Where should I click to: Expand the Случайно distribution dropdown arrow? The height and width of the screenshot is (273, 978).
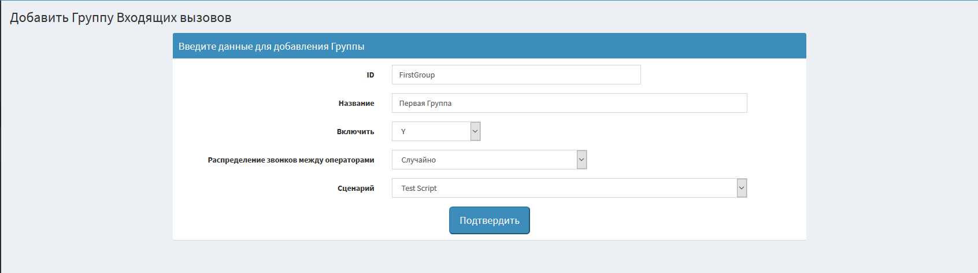pyautogui.click(x=581, y=160)
